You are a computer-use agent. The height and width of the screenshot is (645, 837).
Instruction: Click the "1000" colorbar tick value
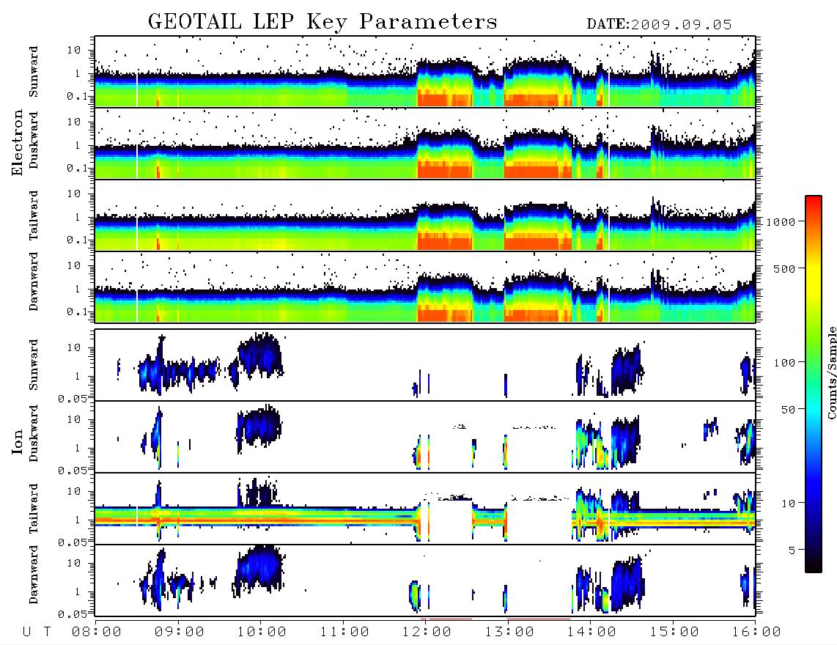coord(781,221)
